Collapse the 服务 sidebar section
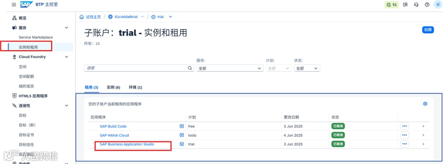Image resolution: width=443 pixels, height=164 pixels. (x=67, y=28)
